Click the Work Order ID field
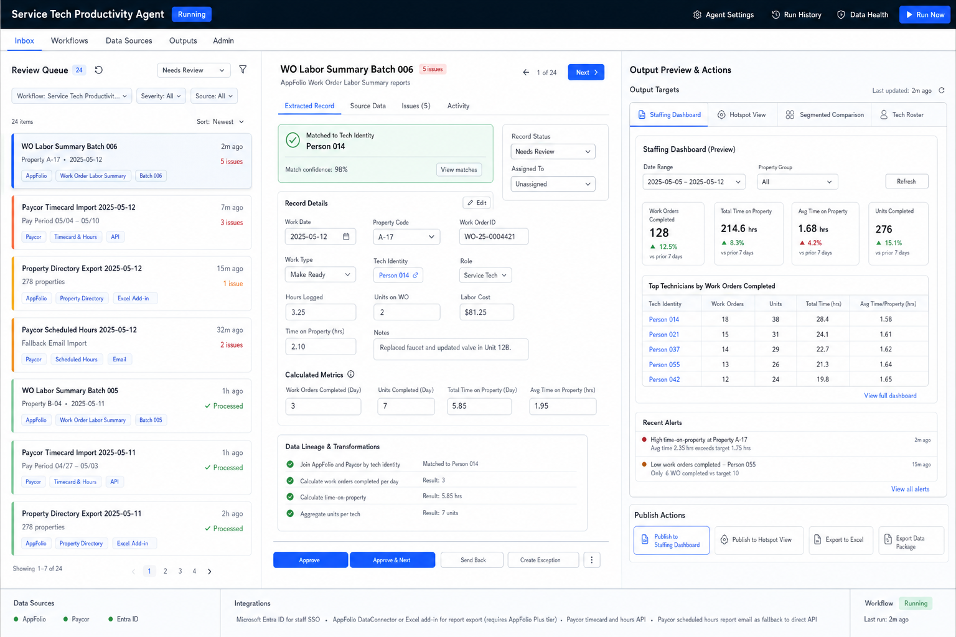The image size is (956, 637). pos(494,237)
